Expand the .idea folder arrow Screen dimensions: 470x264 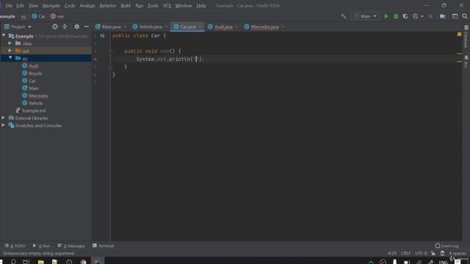coord(10,43)
